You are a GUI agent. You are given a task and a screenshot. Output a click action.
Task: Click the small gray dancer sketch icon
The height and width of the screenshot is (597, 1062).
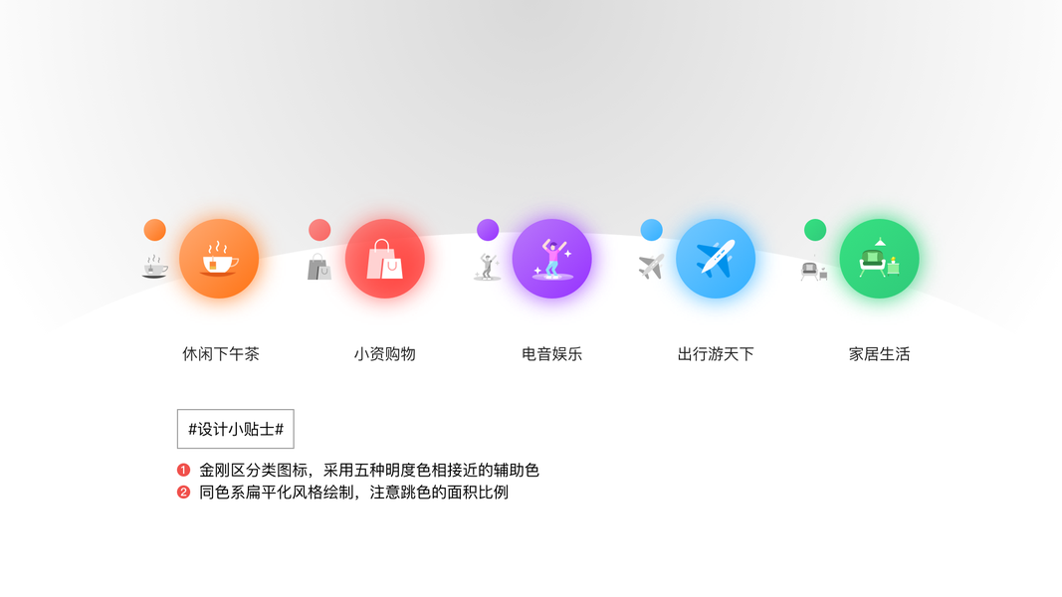(x=487, y=268)
